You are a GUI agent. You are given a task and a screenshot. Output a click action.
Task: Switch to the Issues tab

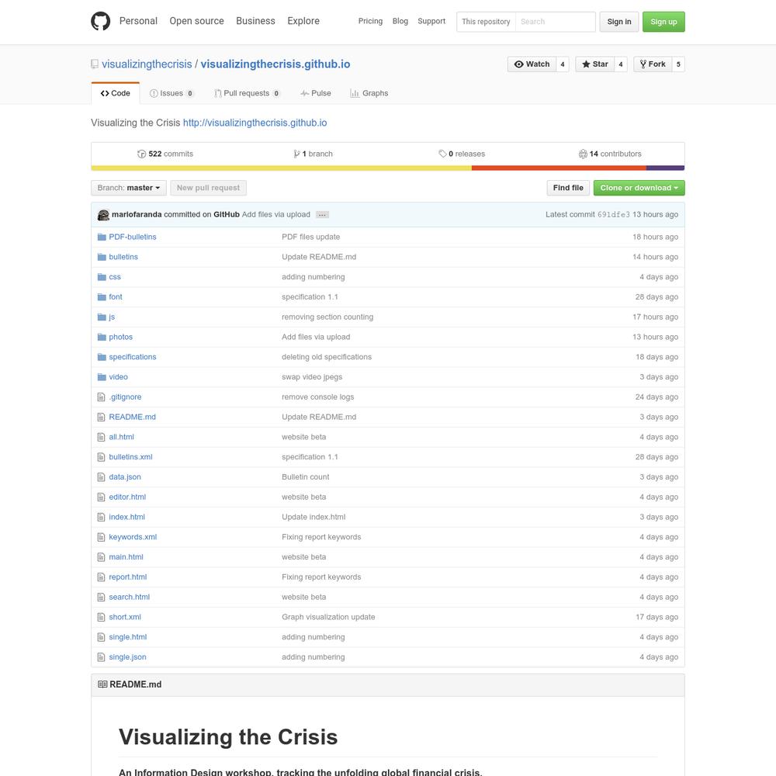click(171, 93)
